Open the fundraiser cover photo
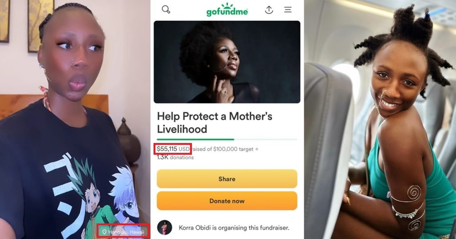The image size is (456, 239). [x=227, y=62]
